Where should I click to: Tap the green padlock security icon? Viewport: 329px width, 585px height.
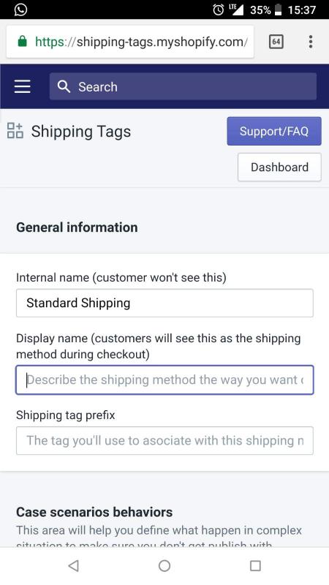[x=23, y=41]
